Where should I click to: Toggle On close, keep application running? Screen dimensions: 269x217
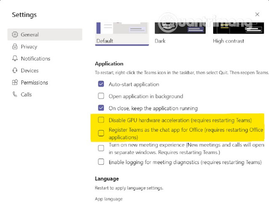click(101, 108)
